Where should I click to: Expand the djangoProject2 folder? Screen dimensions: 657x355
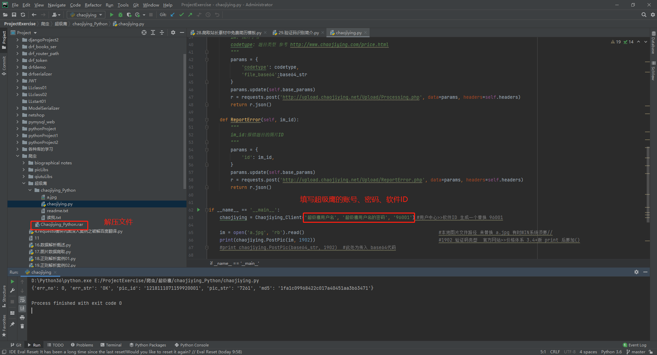tap(17, 40)
